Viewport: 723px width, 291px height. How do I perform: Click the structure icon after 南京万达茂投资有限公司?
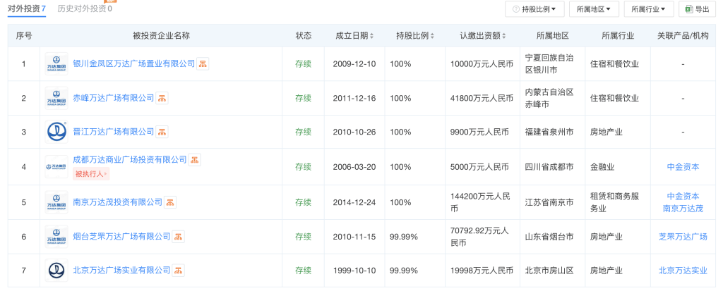[x=170, y=202]
